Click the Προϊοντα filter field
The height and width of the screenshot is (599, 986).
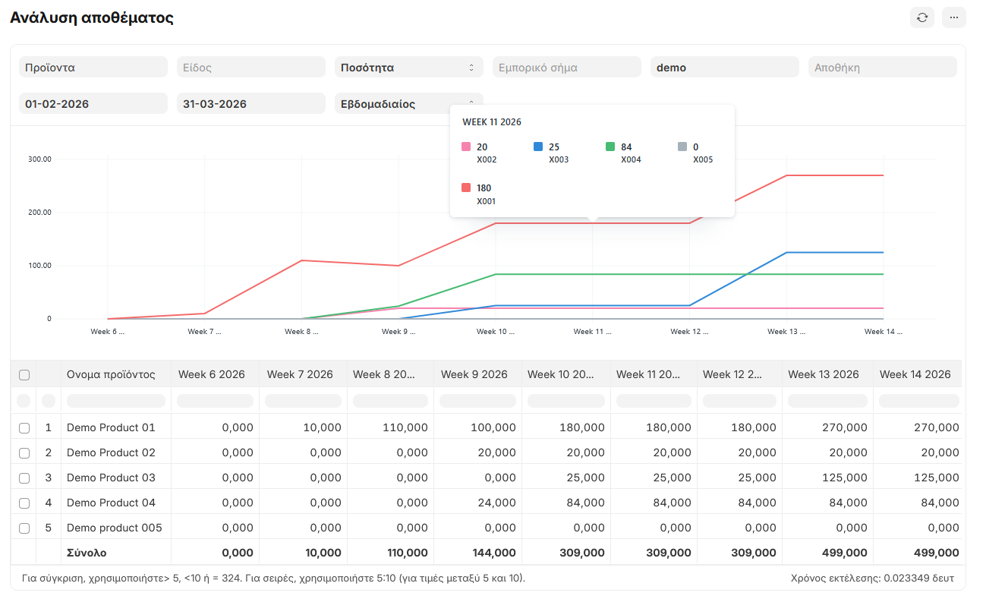click(93, 68)
